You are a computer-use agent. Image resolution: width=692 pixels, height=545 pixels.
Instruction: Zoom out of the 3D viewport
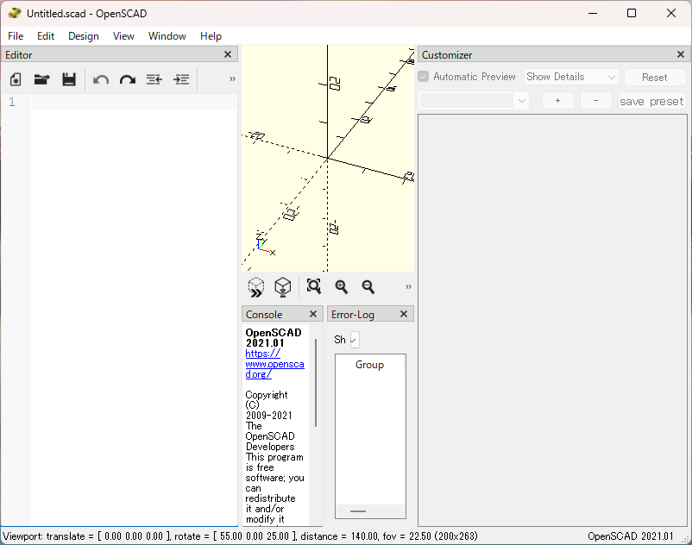point(368,287)
